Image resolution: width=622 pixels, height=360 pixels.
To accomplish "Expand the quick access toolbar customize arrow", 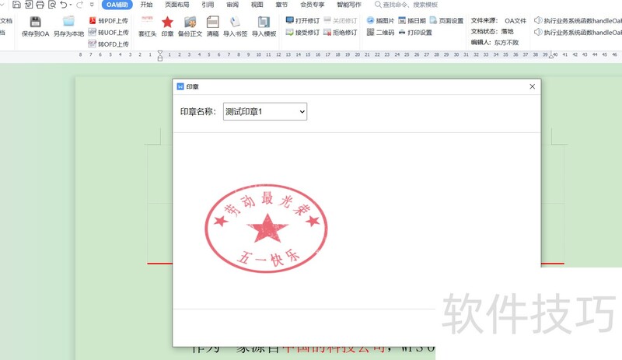I will (x=92, y=5).
